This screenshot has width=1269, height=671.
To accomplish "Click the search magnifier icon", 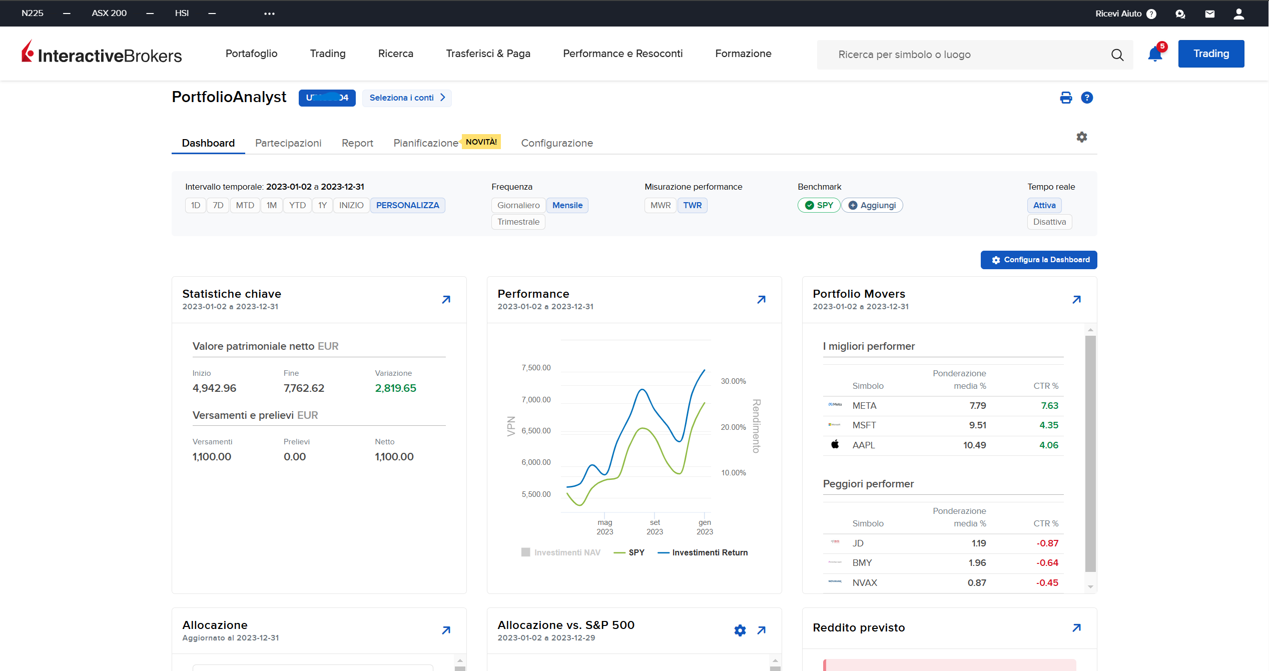I will (1117, 55).
